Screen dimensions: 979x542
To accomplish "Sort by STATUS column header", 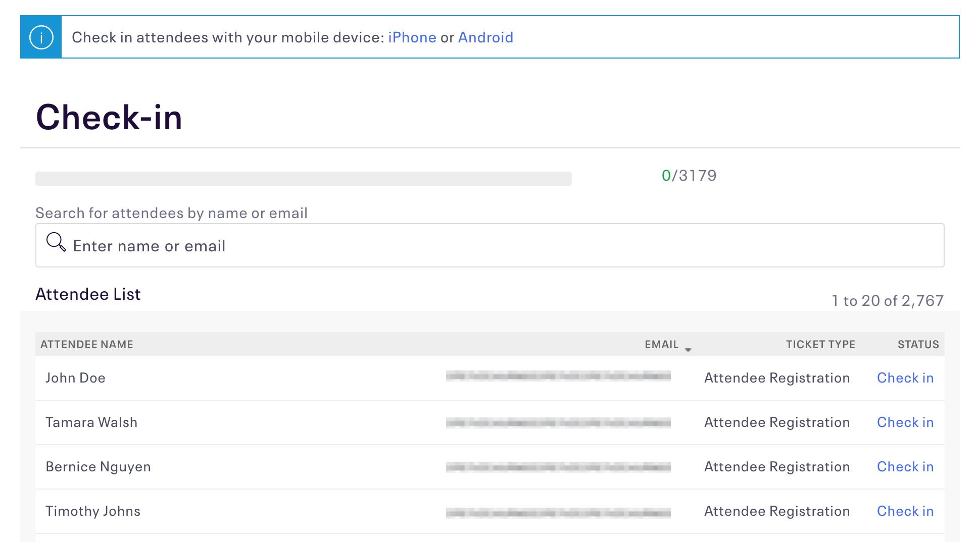I will (x=918, y=345).
